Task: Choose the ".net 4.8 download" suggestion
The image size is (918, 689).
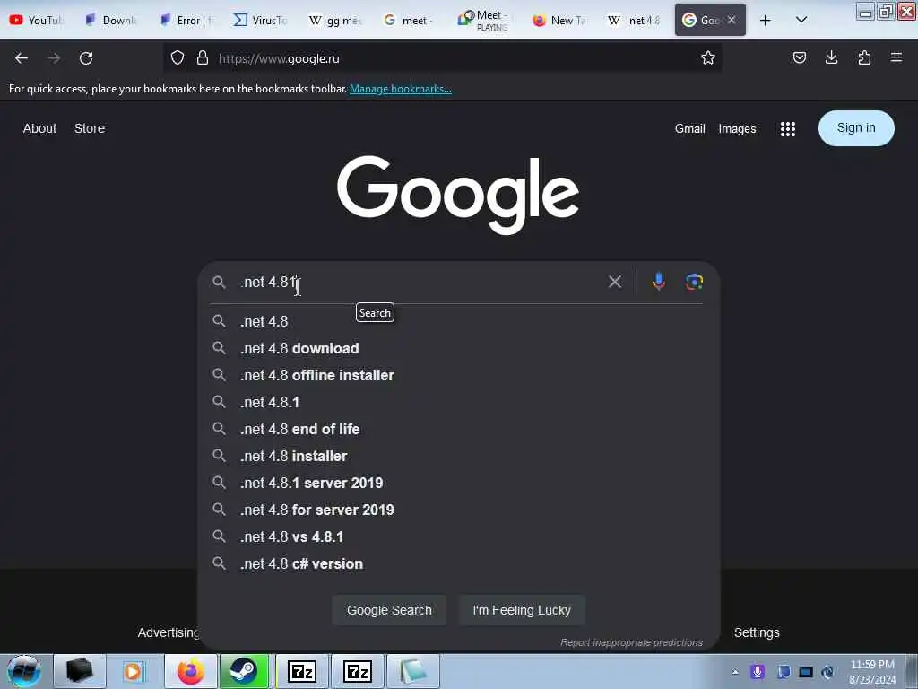Action: coord(458,348)
